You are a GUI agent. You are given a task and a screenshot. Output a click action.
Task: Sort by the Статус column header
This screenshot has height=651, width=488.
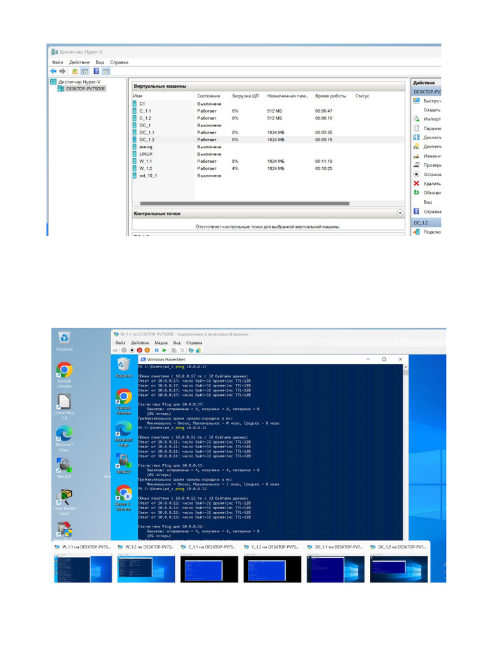[x=362, y=96]
